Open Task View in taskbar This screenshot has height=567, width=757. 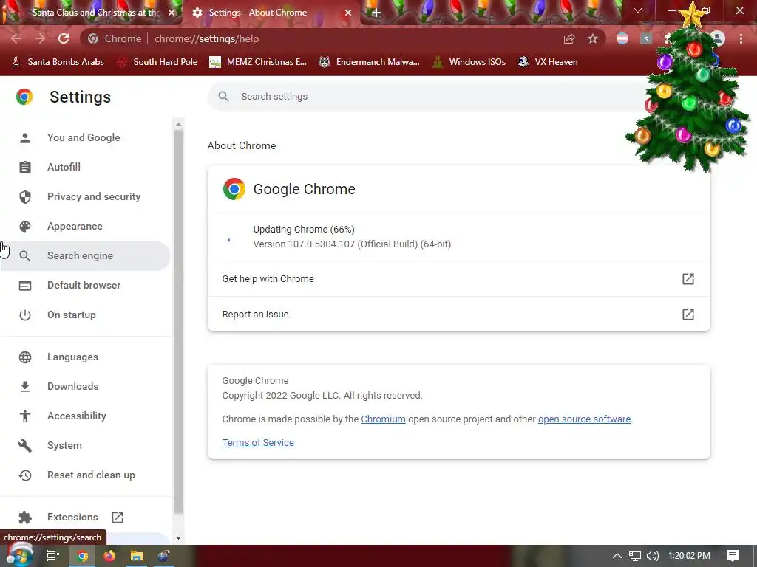click(x=53, y=556)
